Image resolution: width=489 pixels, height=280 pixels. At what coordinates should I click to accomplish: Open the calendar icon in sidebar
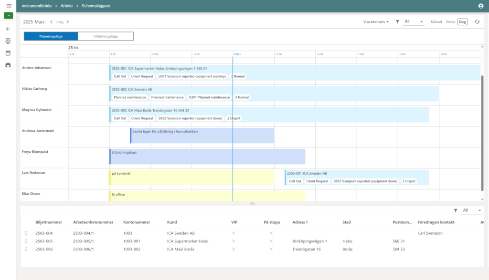8,53
